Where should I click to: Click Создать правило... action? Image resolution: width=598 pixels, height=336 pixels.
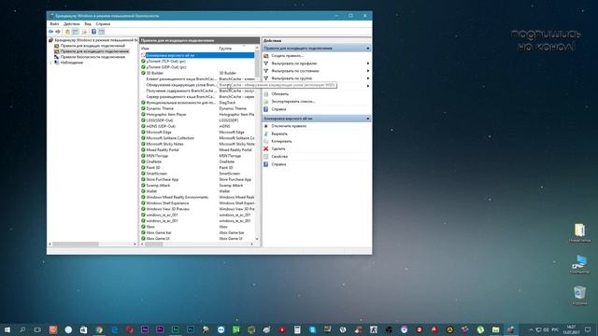tap(287, 56)
